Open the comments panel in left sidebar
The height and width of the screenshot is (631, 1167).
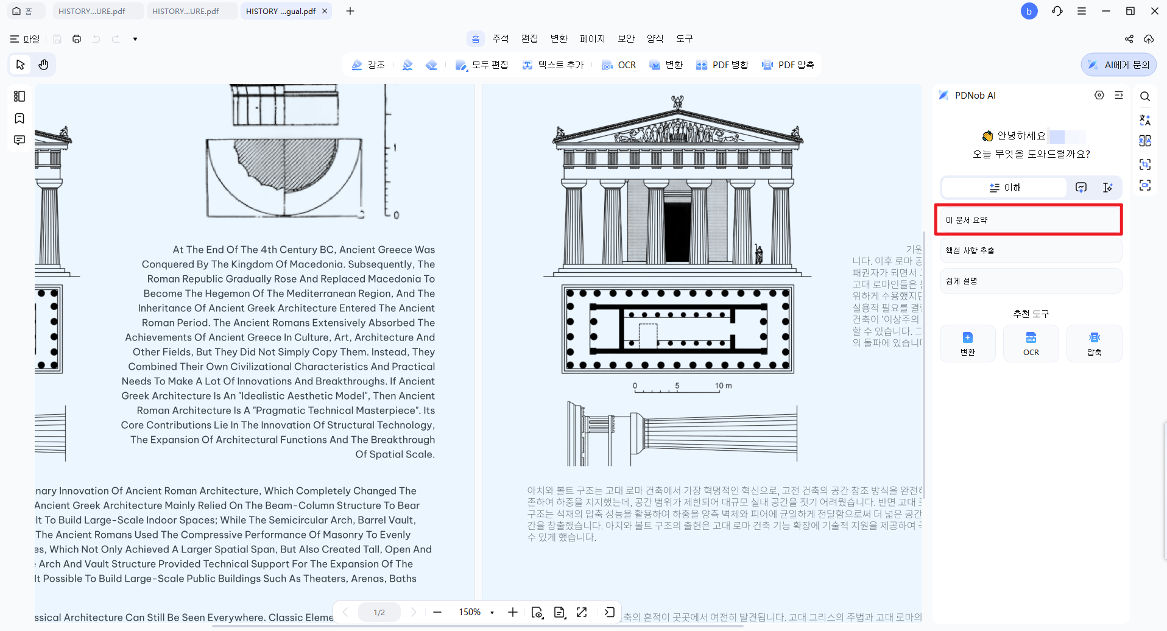coord(19,140)
